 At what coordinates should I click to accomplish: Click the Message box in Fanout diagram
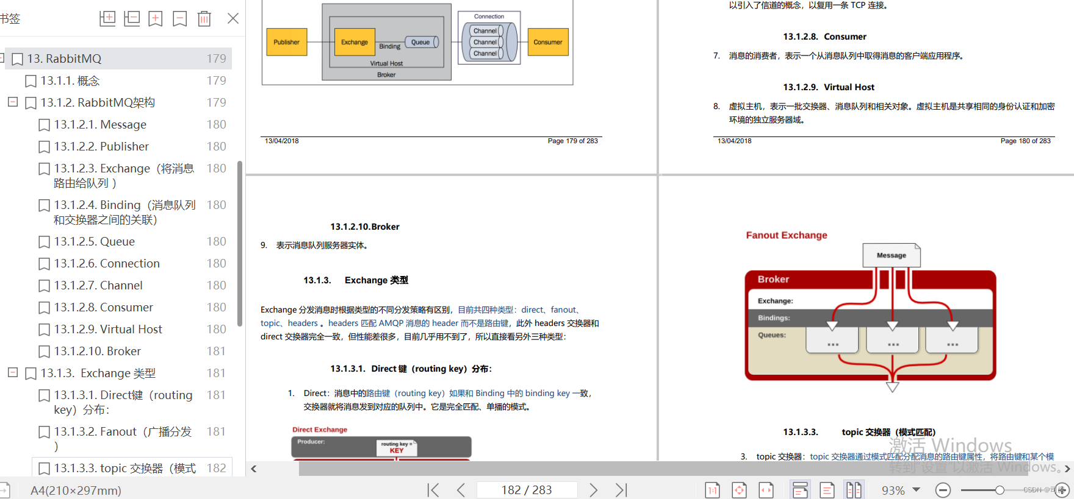point(892,255)
